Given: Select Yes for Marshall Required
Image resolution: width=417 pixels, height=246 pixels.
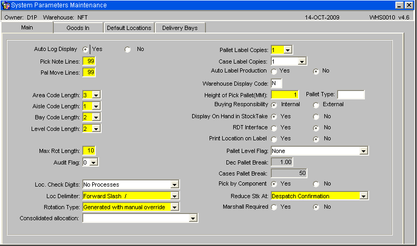Looking at the screenshot, I should coord(274,207).
